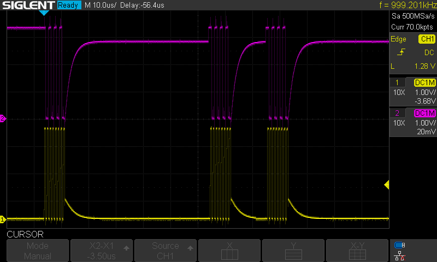Click the Edge trigger type label
The width and height of the screenshot is (437, 262).
pyautogui.click(x=398, y=39)
